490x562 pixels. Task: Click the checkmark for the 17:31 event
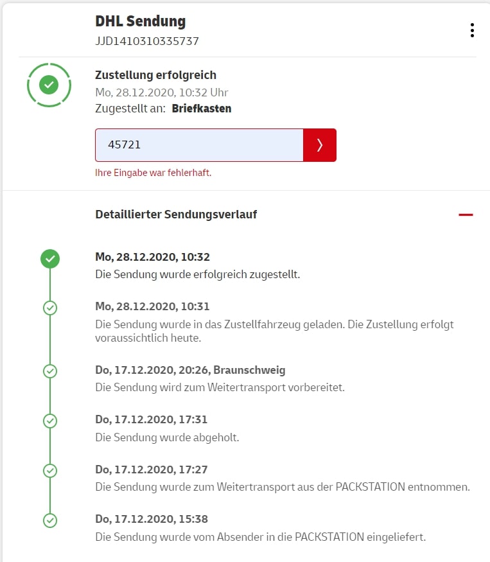pyautogui.click(x=50, y=421)
